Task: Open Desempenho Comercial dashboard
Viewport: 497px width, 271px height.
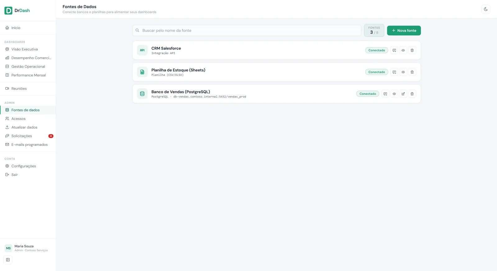Action: coord(28,58)
